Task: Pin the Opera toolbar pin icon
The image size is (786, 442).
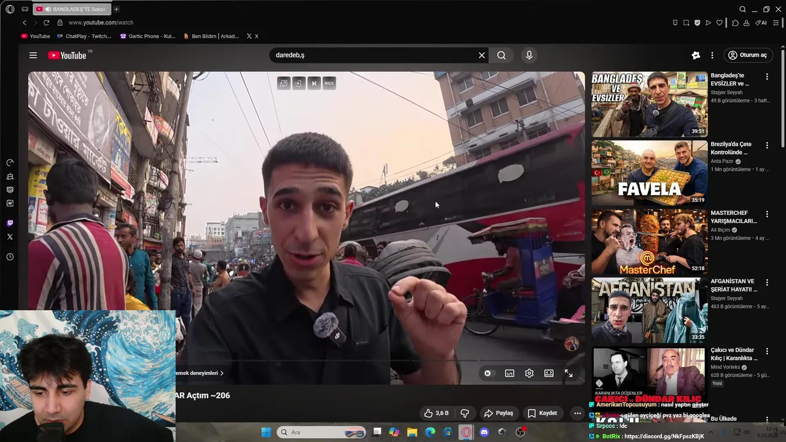Action: pyautogui.click(x=675, y=23)
